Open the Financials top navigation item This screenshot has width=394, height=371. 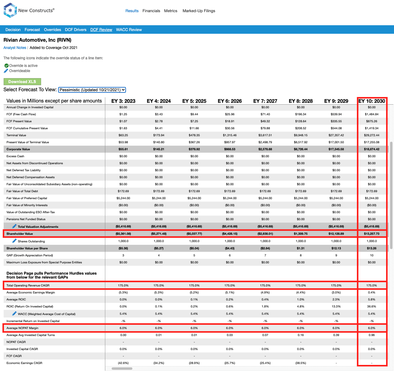point(151,11)
